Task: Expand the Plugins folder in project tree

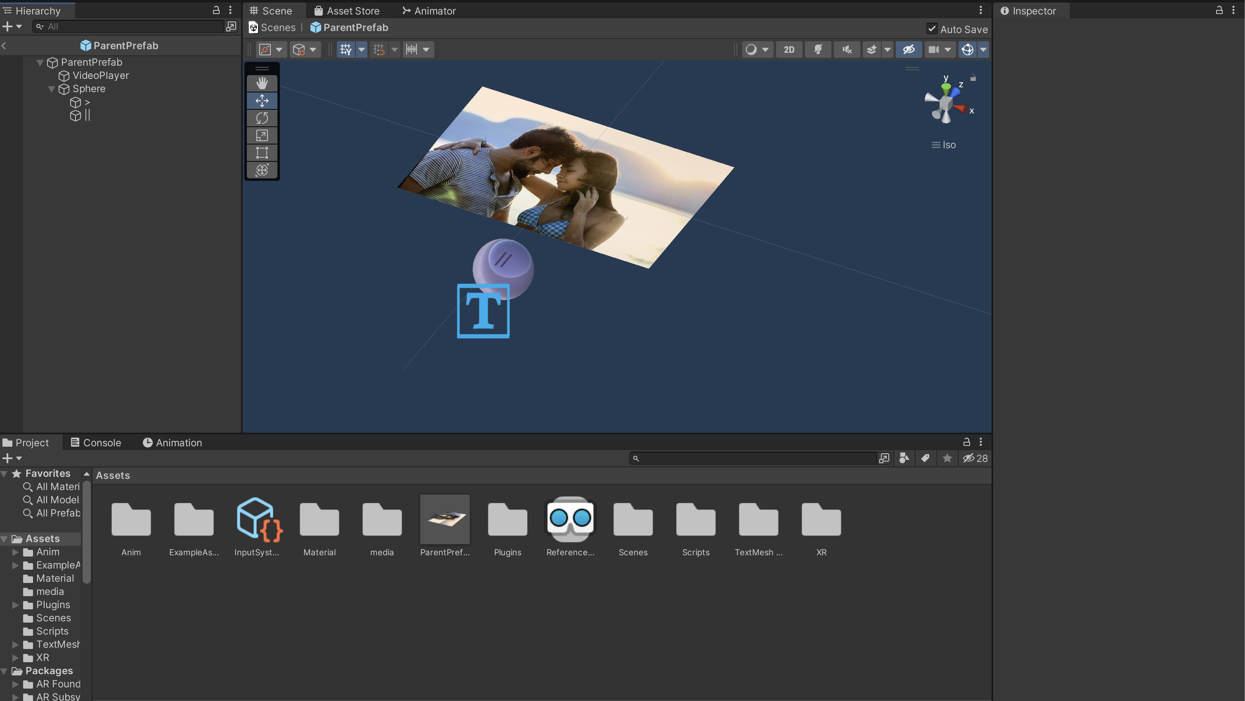Action: click(15, 605)
